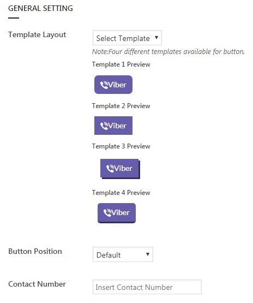Click the Template Layout label
The height and width of the screenshot is (303, 253).
[37, 35]
